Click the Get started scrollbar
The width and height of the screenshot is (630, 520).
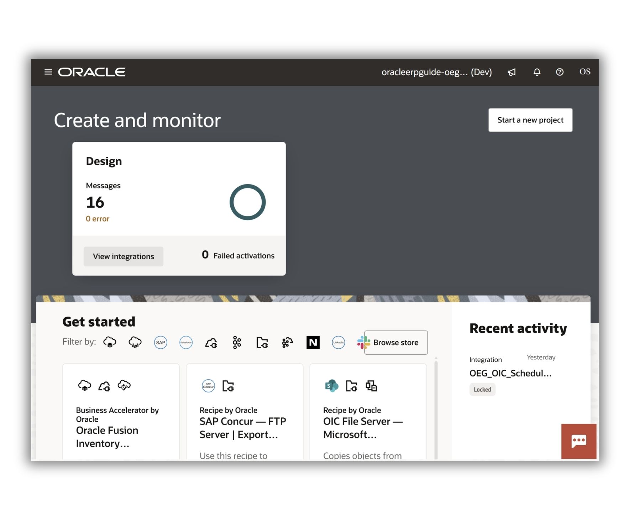pos(436,410)
